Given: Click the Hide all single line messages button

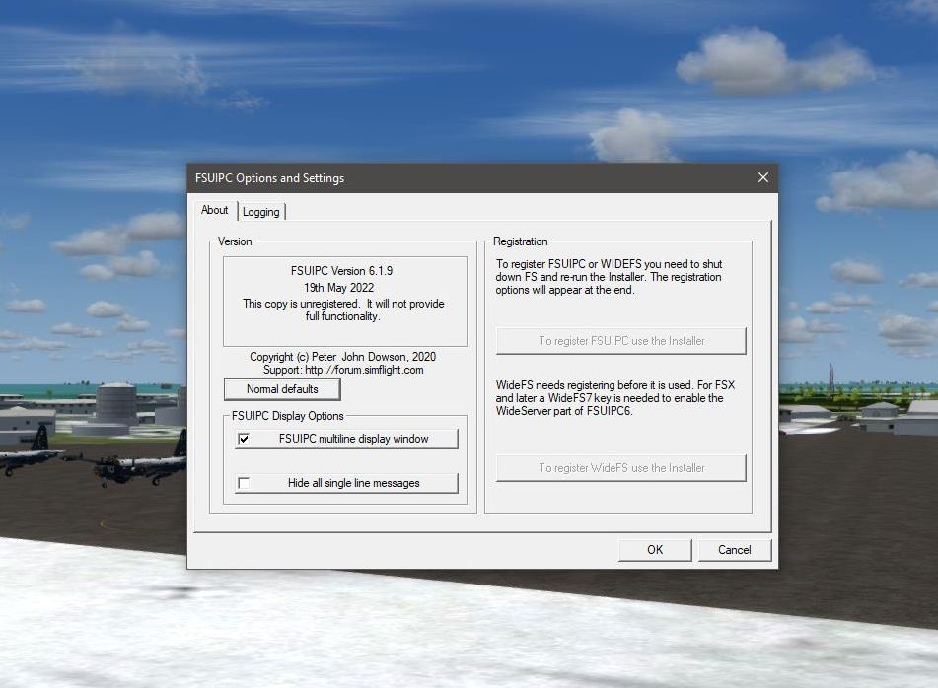Looking at the screenshot, I should tap(353, 483).
